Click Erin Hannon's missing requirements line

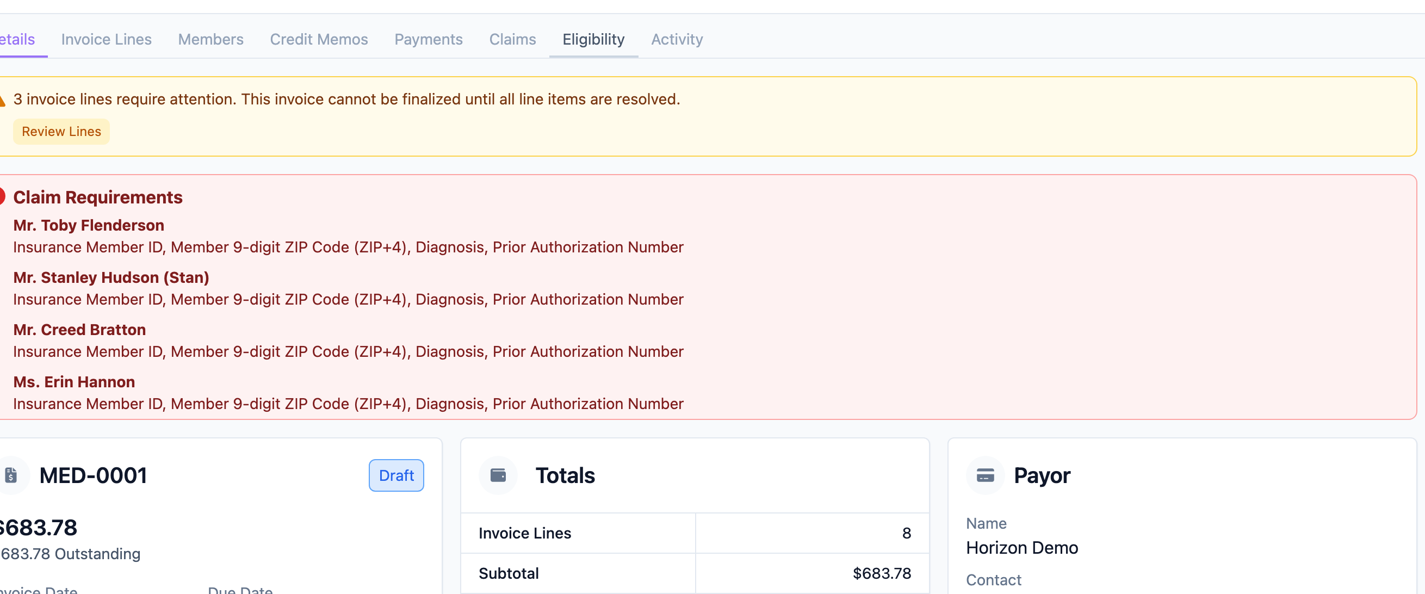349,404
